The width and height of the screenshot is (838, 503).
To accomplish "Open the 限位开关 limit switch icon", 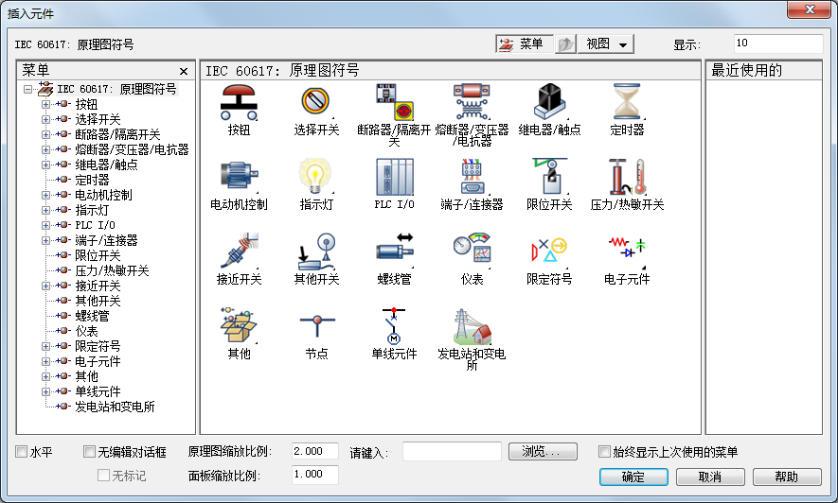I will tap(549, 177).
